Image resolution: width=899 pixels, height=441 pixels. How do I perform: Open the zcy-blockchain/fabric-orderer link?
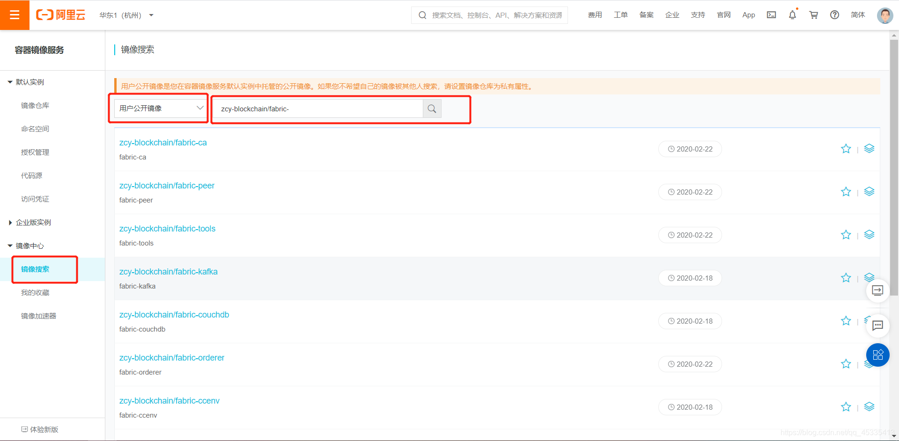pos(172,358)
